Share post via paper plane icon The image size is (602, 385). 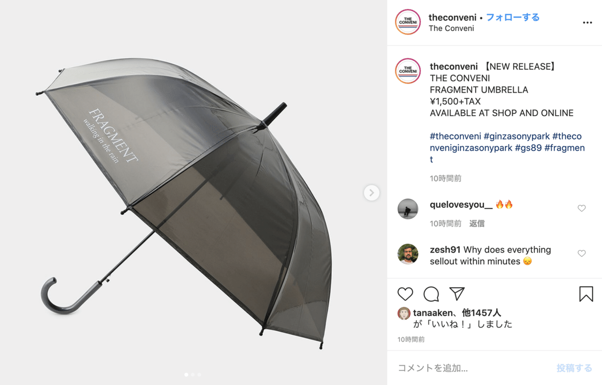tap(457, 294)
